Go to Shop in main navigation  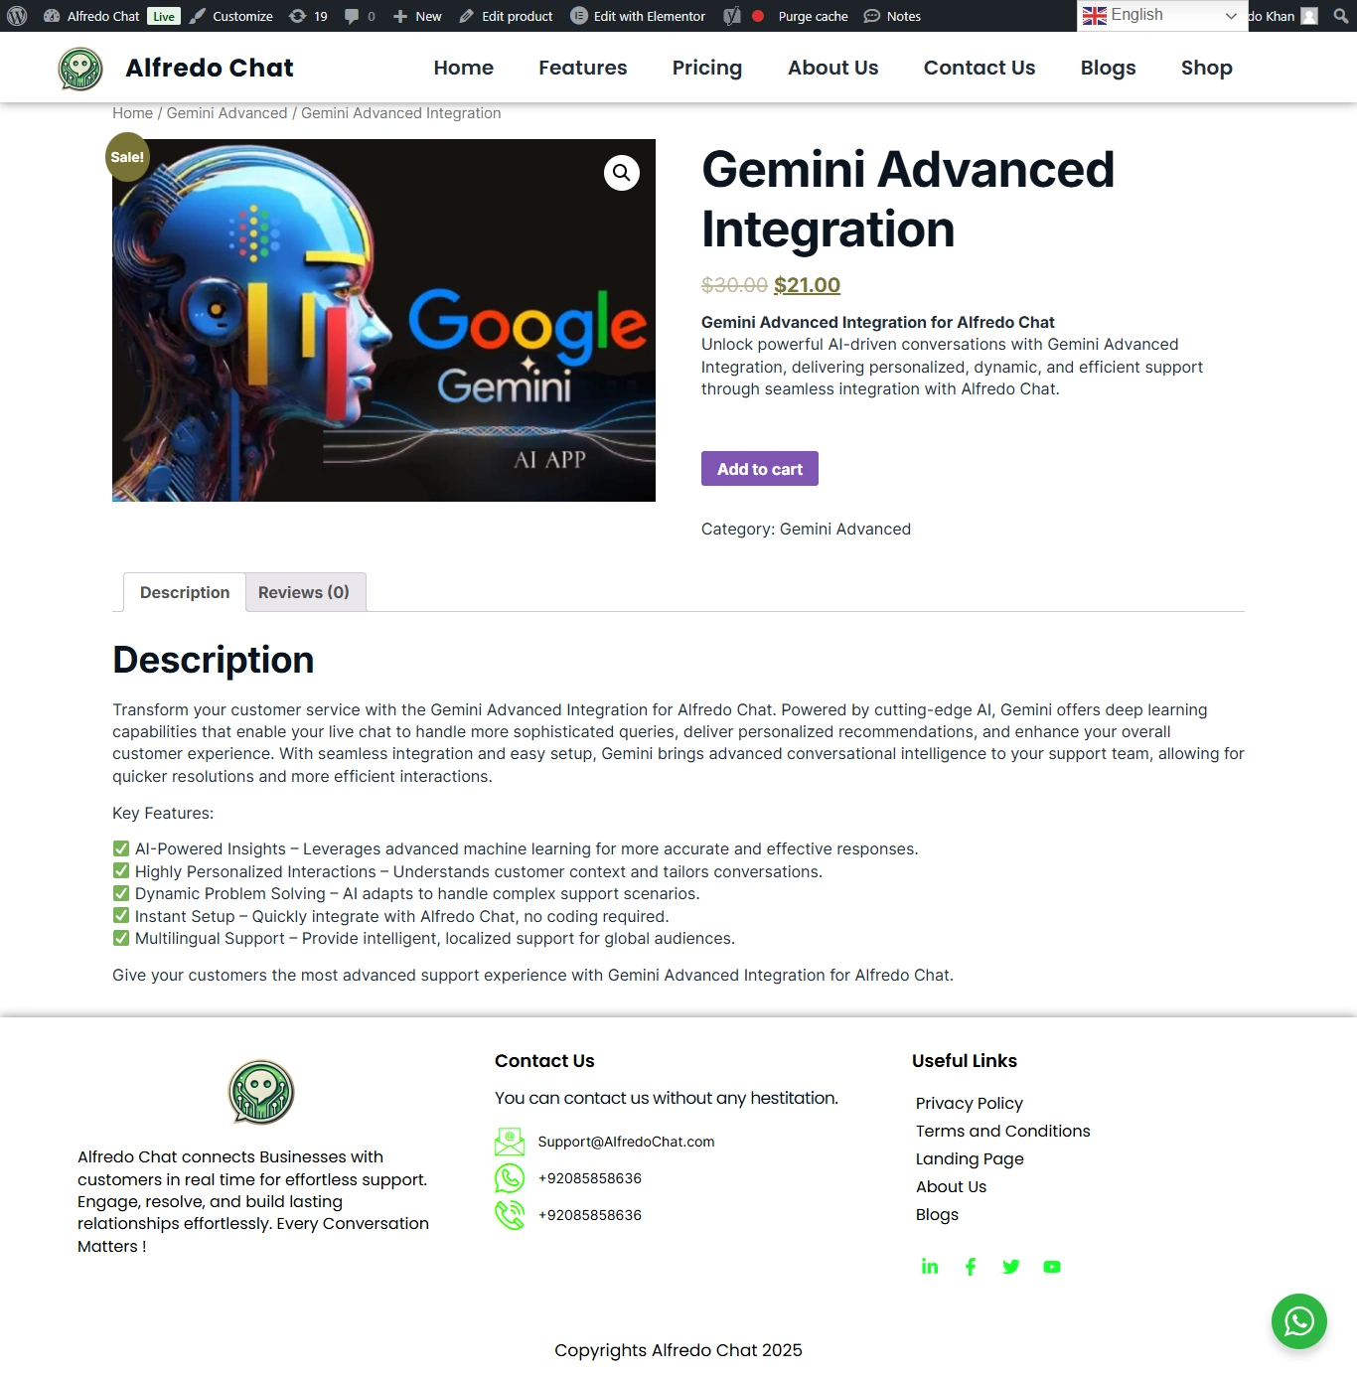click(x=1207, y=68)
